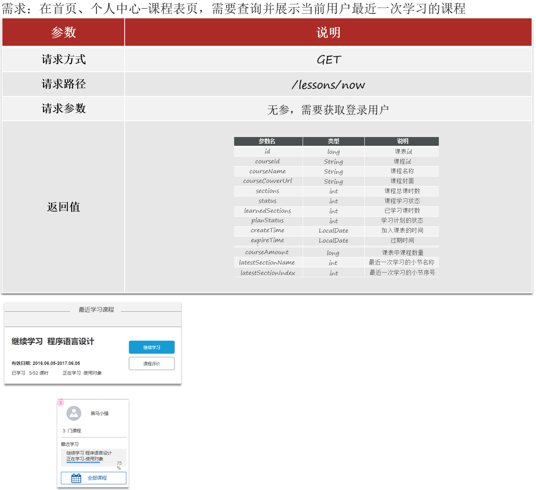Click the 3 门课程 course count

(72, 431)
